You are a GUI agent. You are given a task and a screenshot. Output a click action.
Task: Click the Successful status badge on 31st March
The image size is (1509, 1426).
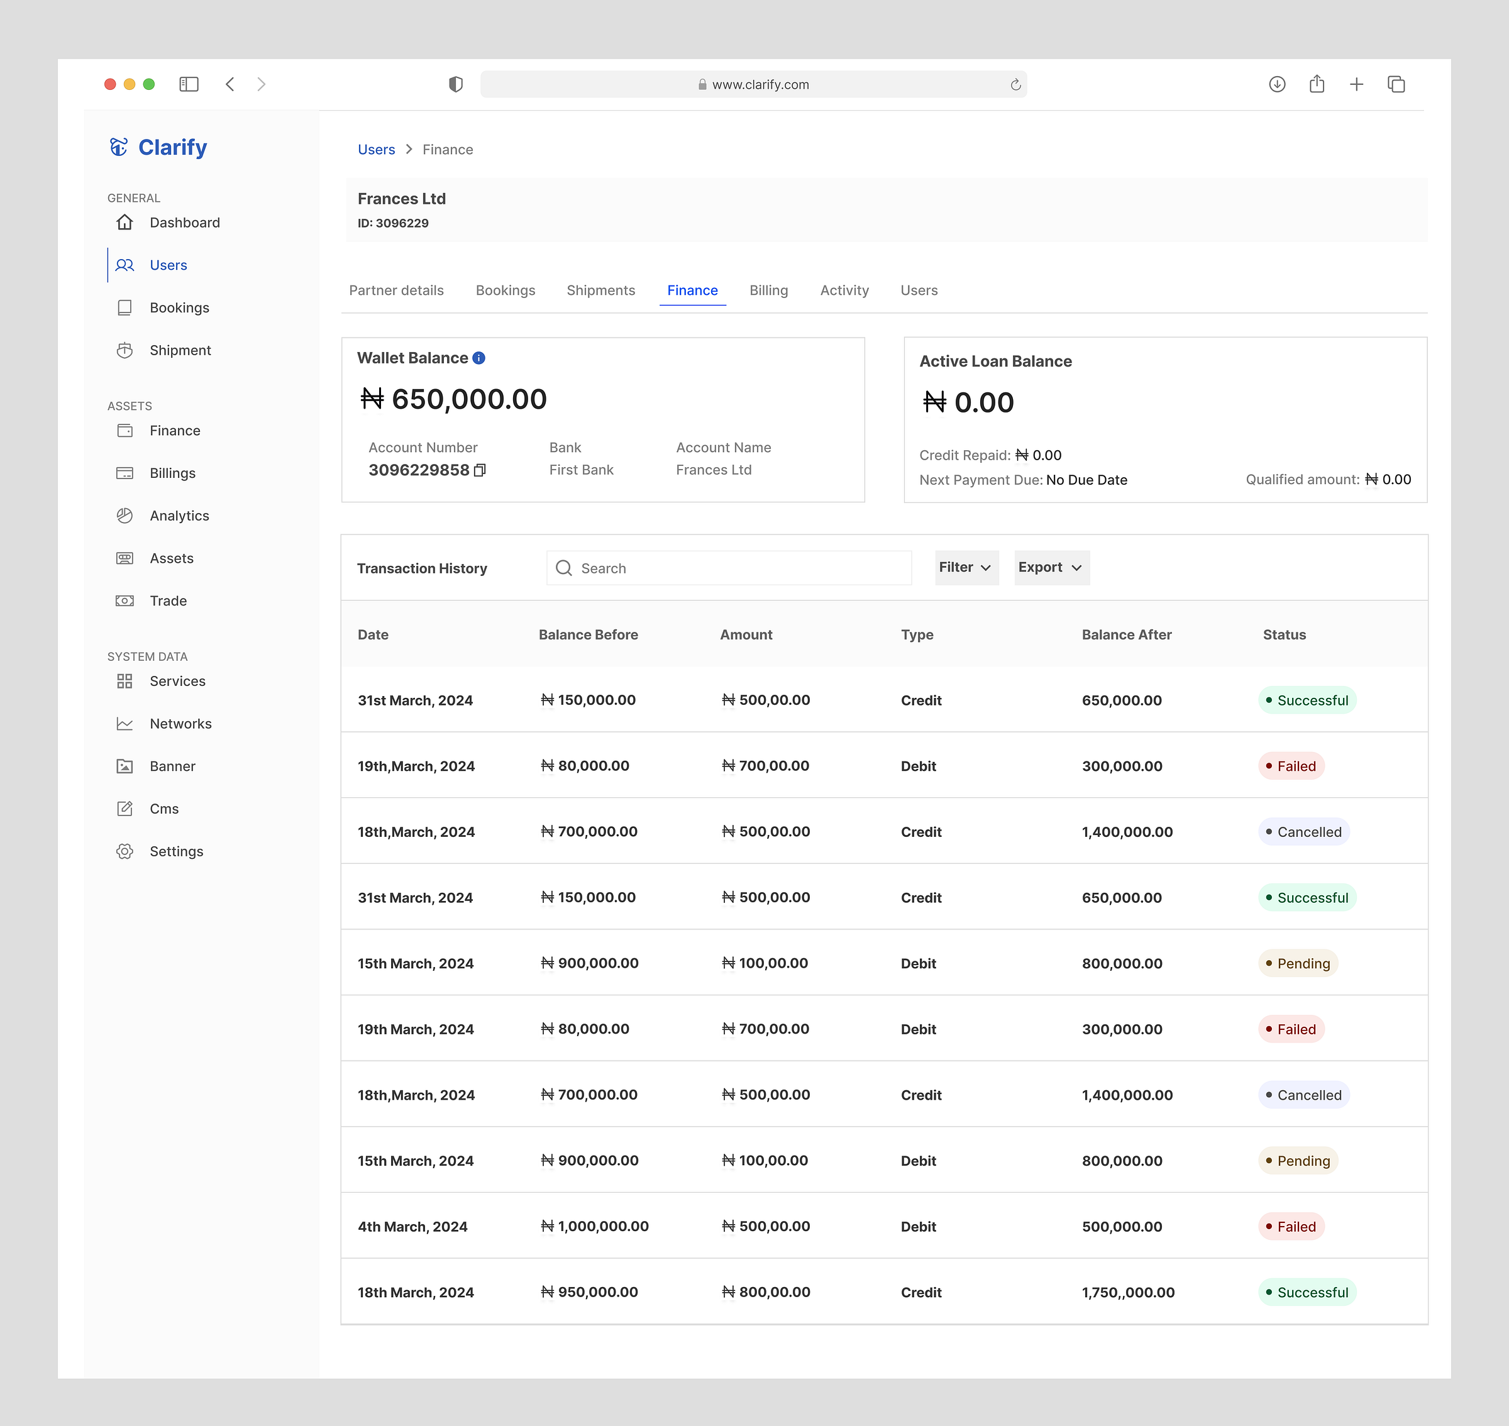[1307, 700]
